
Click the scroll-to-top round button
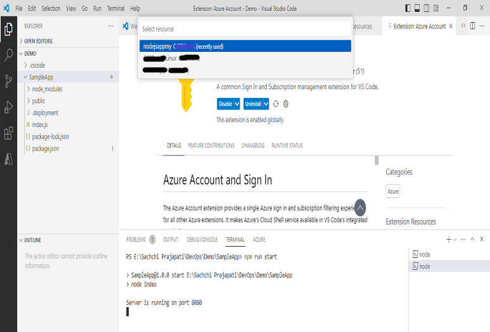(360, 207)
